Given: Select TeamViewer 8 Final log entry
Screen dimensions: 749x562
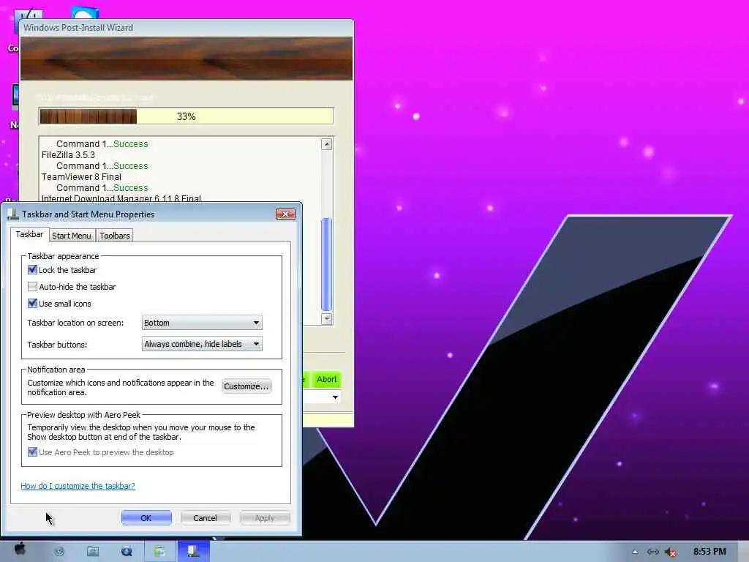Looking at the screenshot, I should [x=82, y=177].
